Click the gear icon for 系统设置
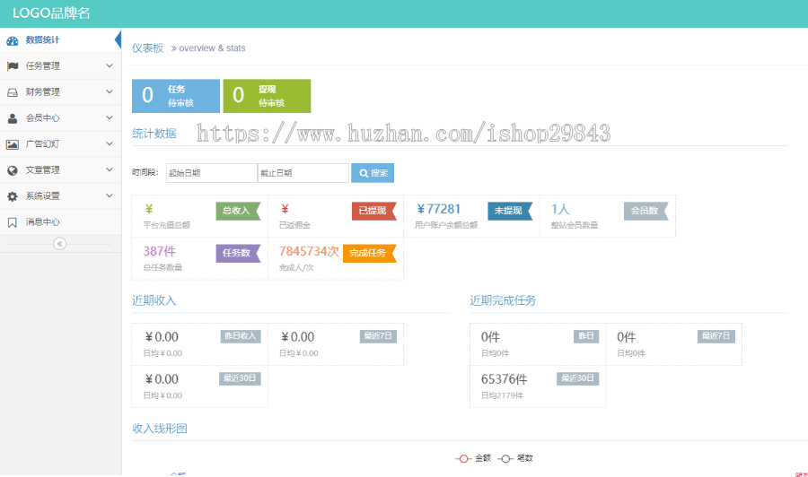The image size is (808, 477). (x=13, y=196)
